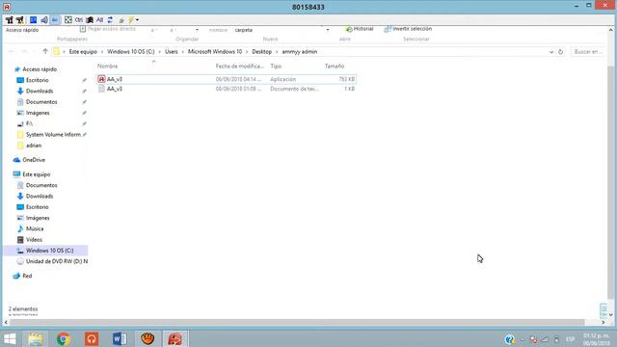Open the F:\ drive shortcut

coord(29,123)
